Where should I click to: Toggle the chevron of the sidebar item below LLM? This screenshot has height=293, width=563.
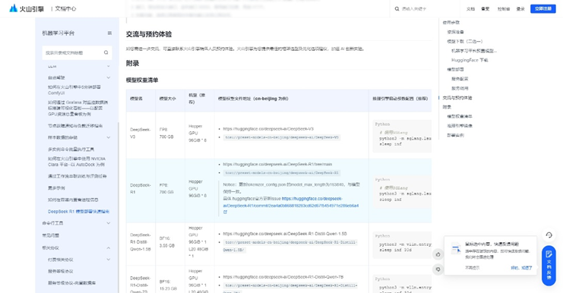109,77
